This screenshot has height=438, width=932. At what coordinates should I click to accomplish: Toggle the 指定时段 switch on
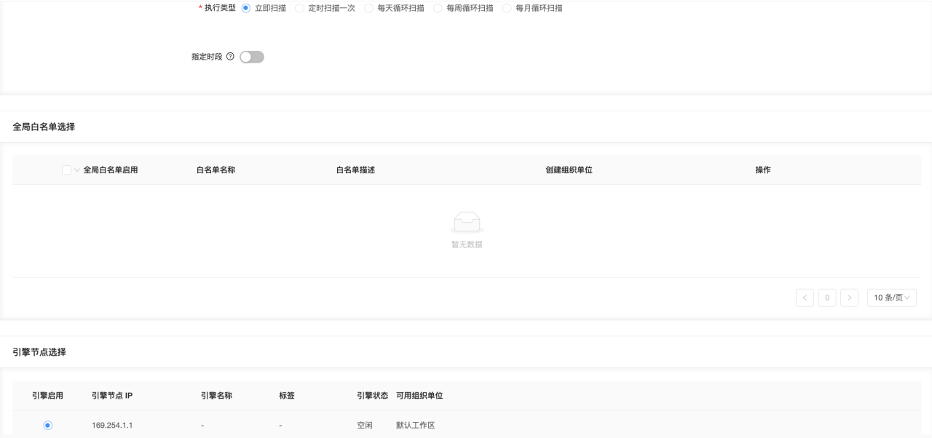(x=252, y=57)
